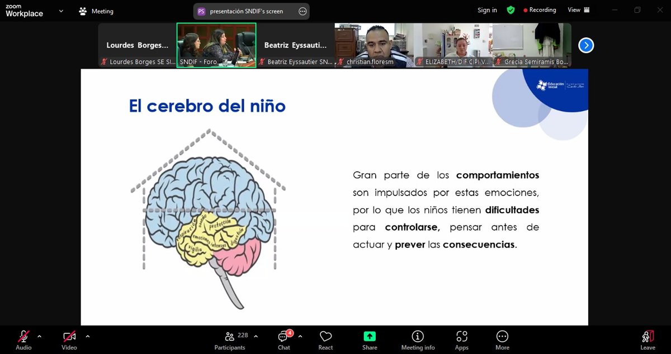Expand audio options chevron
The image size is (671, 354).
(x=39, y=336)
